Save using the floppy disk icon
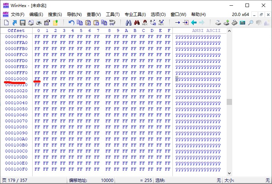The image size is (272, 184). tap(23, 23)
